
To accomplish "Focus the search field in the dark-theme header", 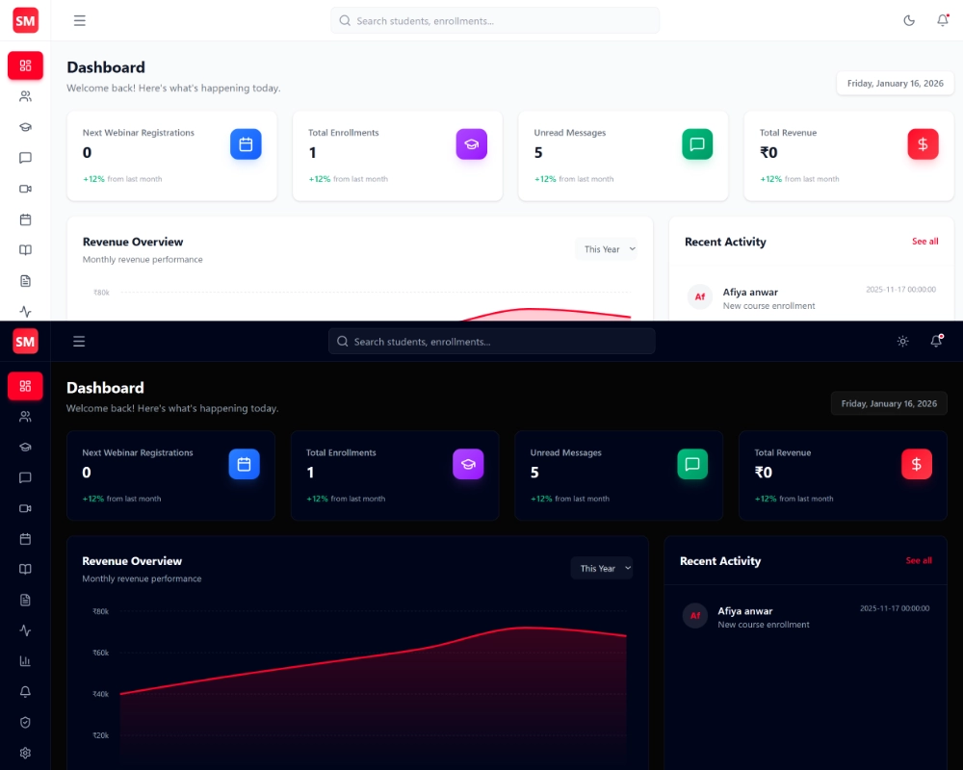I will coord(492,342).
